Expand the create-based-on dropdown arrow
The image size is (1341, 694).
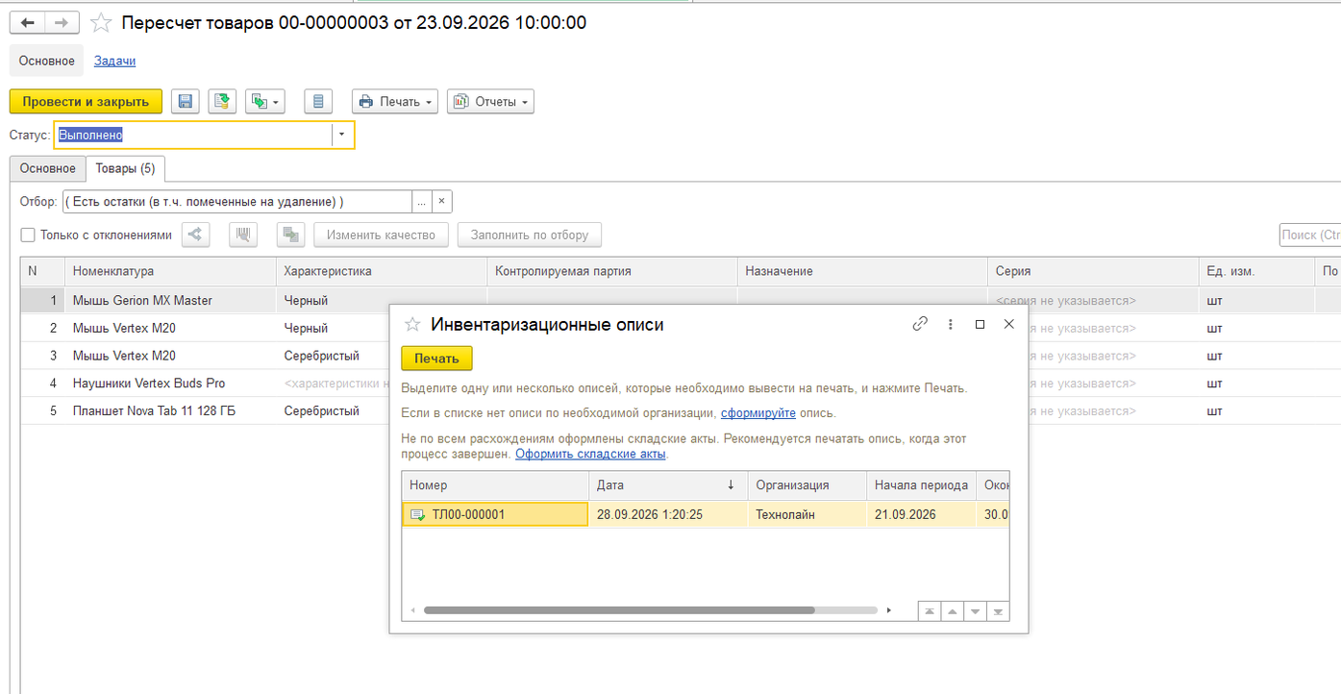coord(278,101)
